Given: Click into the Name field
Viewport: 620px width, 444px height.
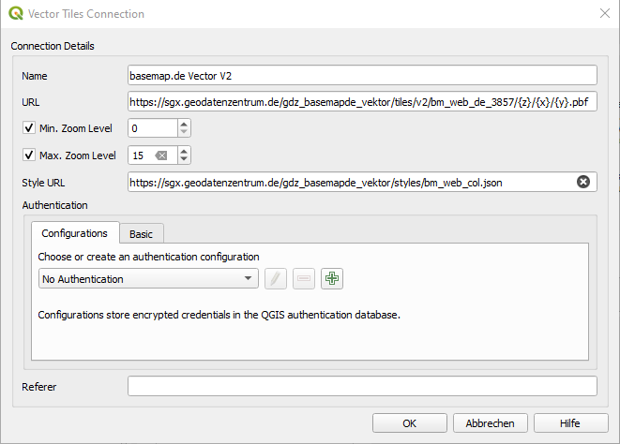Looking at the screenshot, I should [x=362, y=75].
